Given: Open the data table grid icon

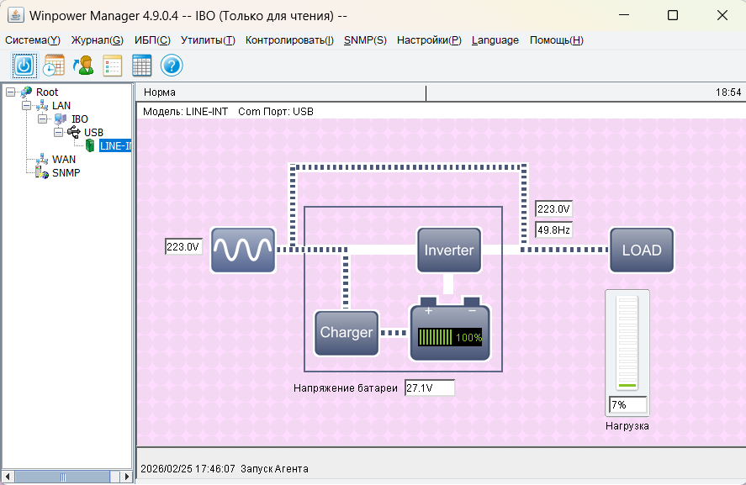Looking at the screenshot, I should tap(142, 66).
